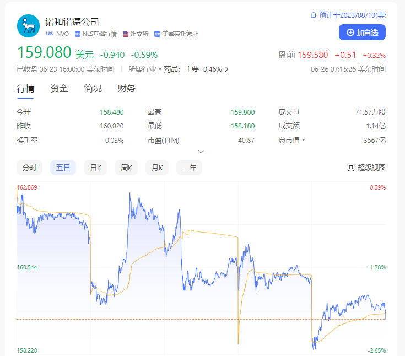
Task: Click the NVO ticker symbol
Action: point(62,34)
